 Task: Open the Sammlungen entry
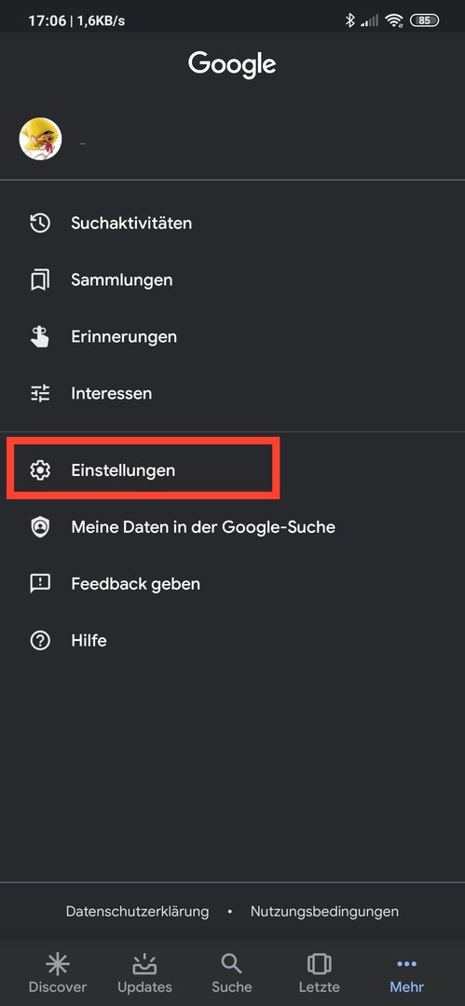point(233,280)
